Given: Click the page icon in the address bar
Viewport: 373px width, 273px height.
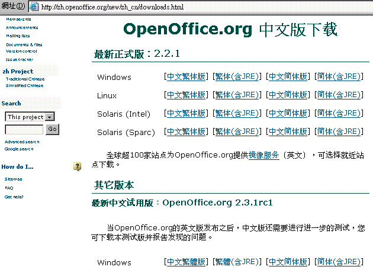Looking at the screenshot, I should pos(34,7).
